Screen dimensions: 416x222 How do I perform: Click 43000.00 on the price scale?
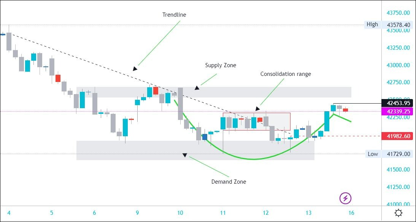[398, 65]
